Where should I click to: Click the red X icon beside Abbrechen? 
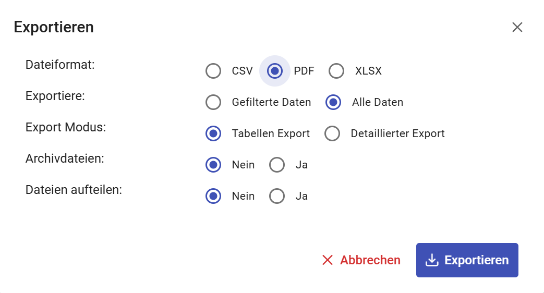pos(328,260)
